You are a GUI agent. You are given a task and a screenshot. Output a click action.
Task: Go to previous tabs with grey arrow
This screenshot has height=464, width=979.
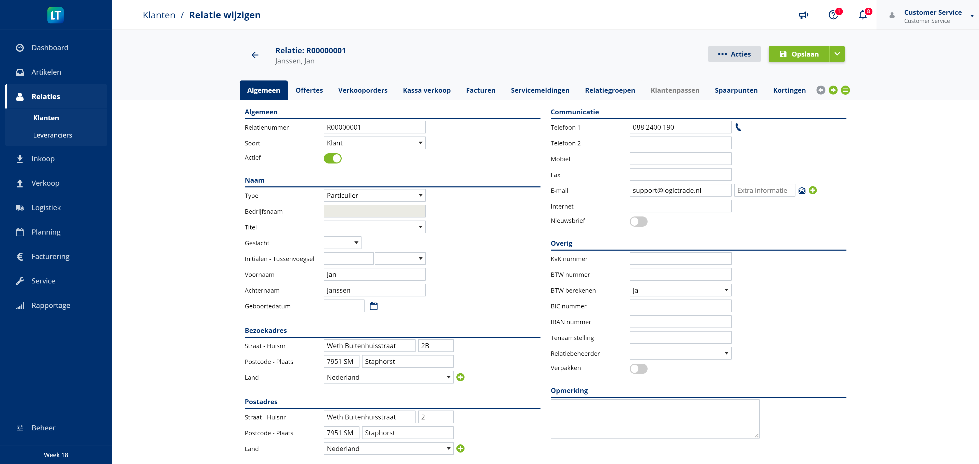821,90
